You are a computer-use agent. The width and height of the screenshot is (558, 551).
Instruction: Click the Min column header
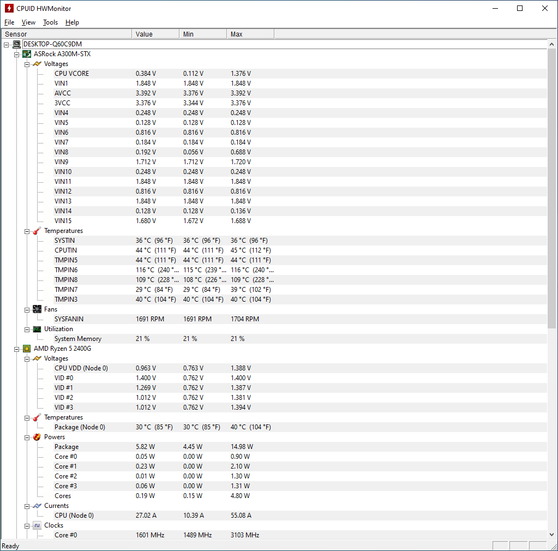coord(203,34)
